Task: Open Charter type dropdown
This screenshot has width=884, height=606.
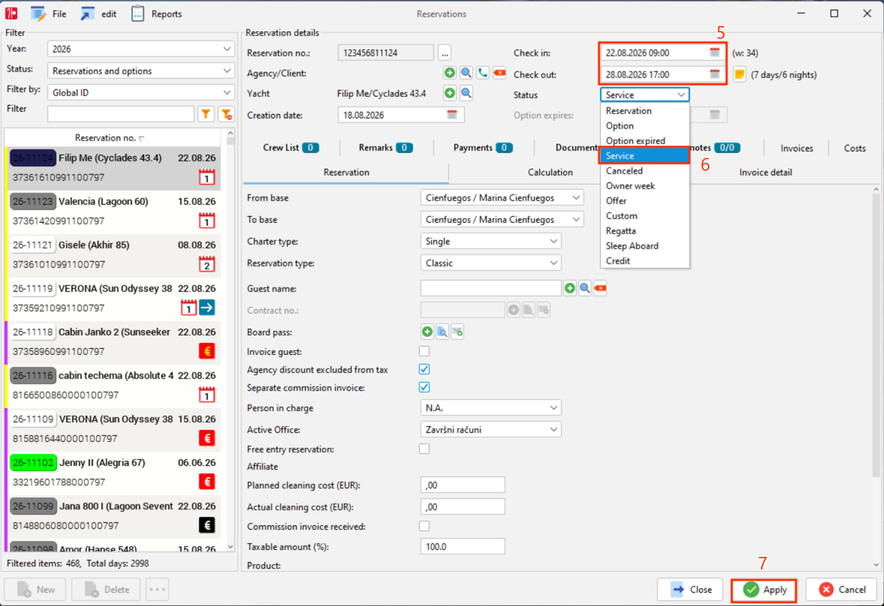Action: [x=490, y=241]
